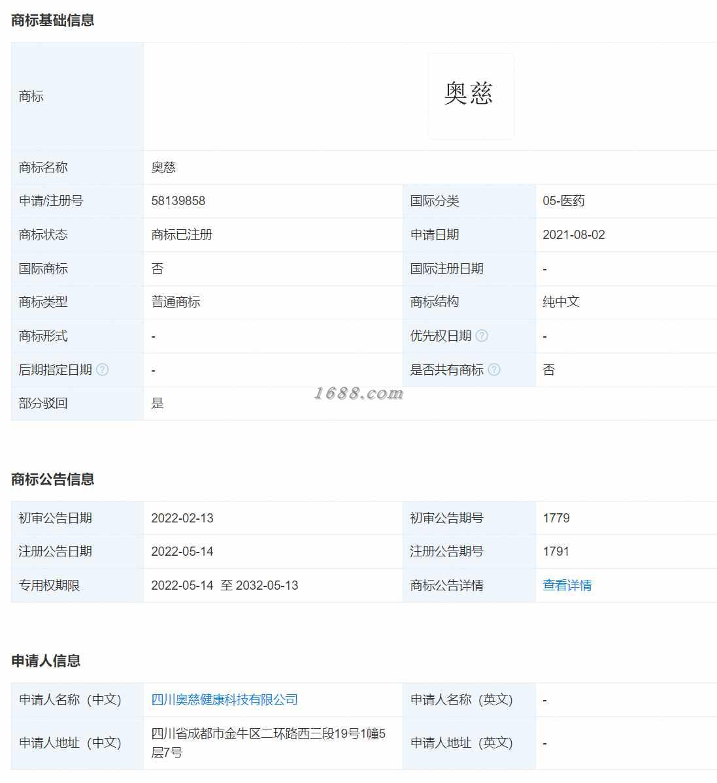Click the 申请日期 label

[435, 234]
